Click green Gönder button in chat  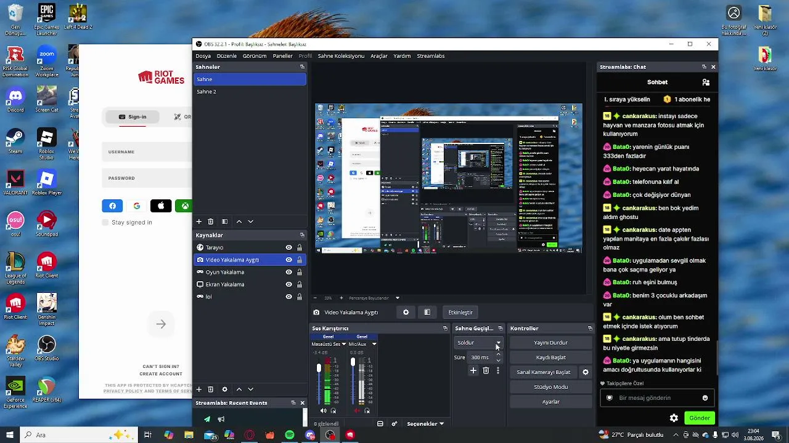(700, 418)
